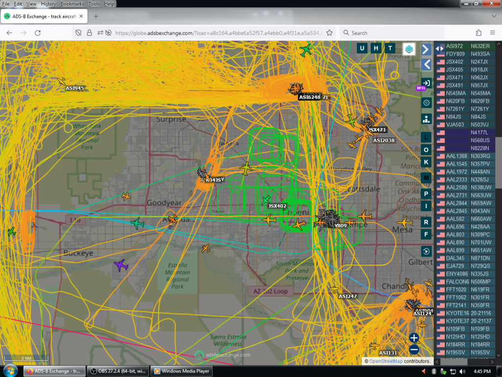Toggle the P button on map sidebar
This screenshot has width=502, height=377.
426,193
